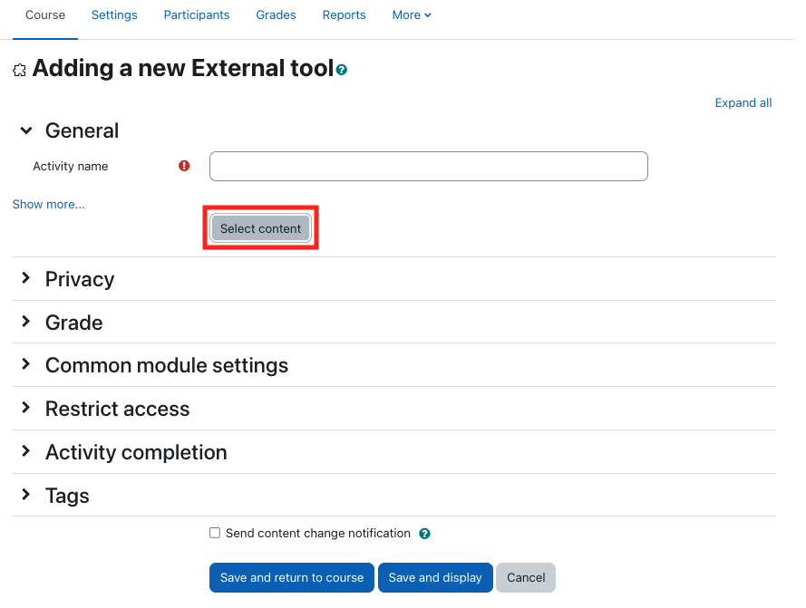Focus the Activity name text field

(x=428, y=166)
